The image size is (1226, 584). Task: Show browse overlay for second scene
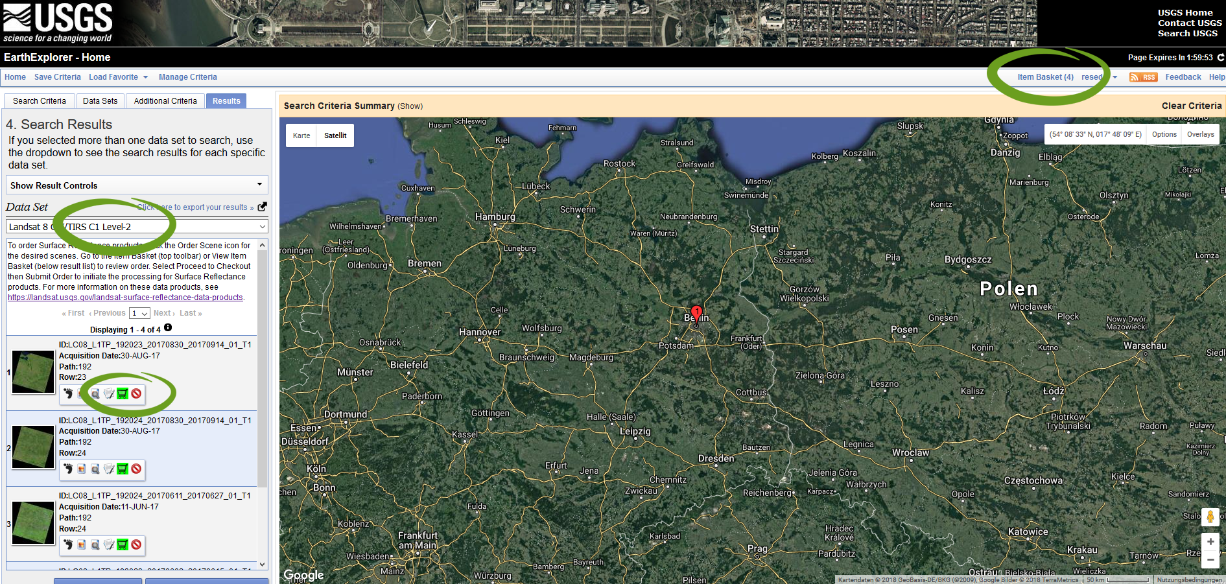[x=82, y=469]
